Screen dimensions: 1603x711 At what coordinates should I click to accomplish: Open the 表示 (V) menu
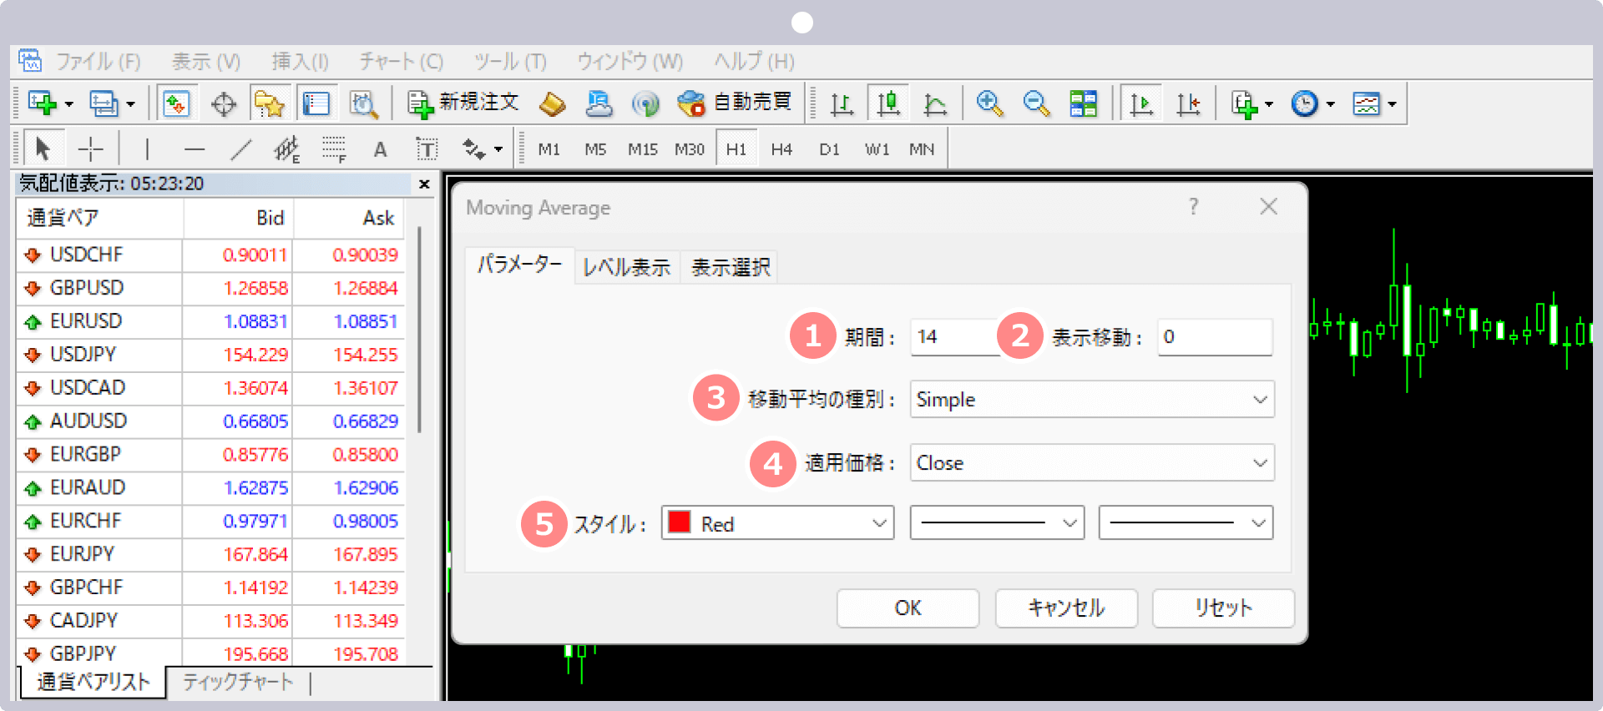[206, 62]
